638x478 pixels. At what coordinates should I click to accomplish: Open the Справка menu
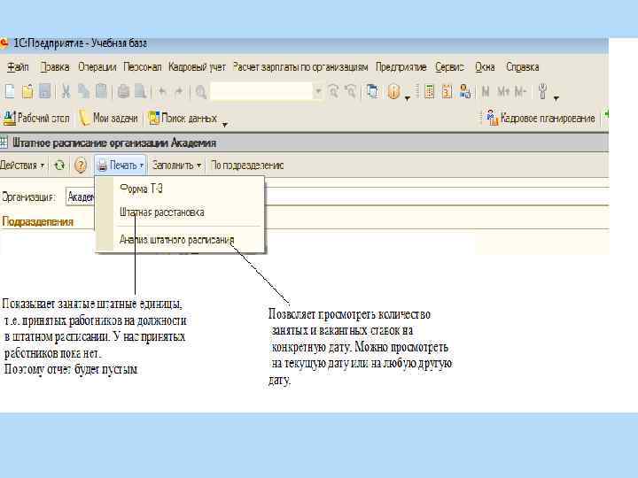click(523, 67)
